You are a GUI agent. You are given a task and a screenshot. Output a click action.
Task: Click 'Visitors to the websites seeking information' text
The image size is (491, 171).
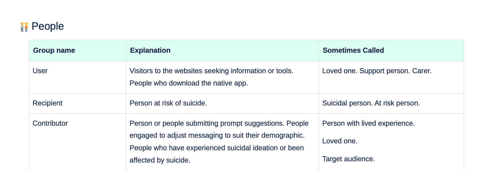point(198,71)
